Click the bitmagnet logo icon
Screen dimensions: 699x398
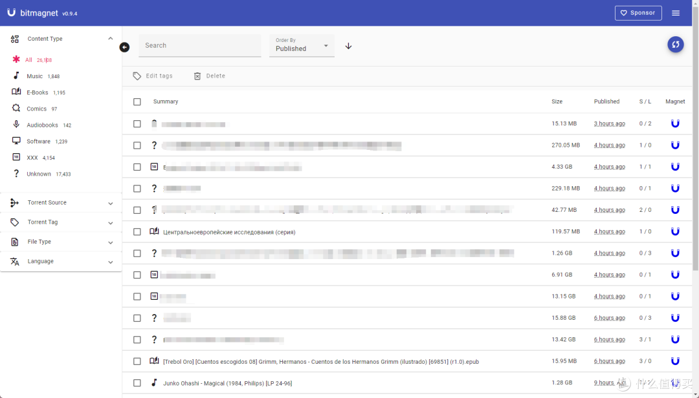pyautogui.click(x=12, y=13)
